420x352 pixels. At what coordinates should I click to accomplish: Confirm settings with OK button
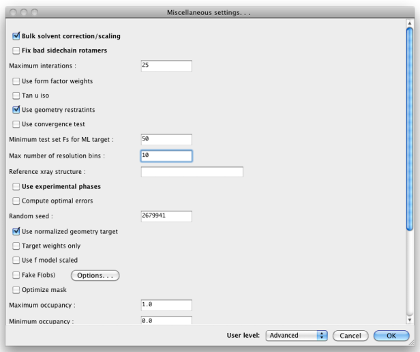(391, 336)
